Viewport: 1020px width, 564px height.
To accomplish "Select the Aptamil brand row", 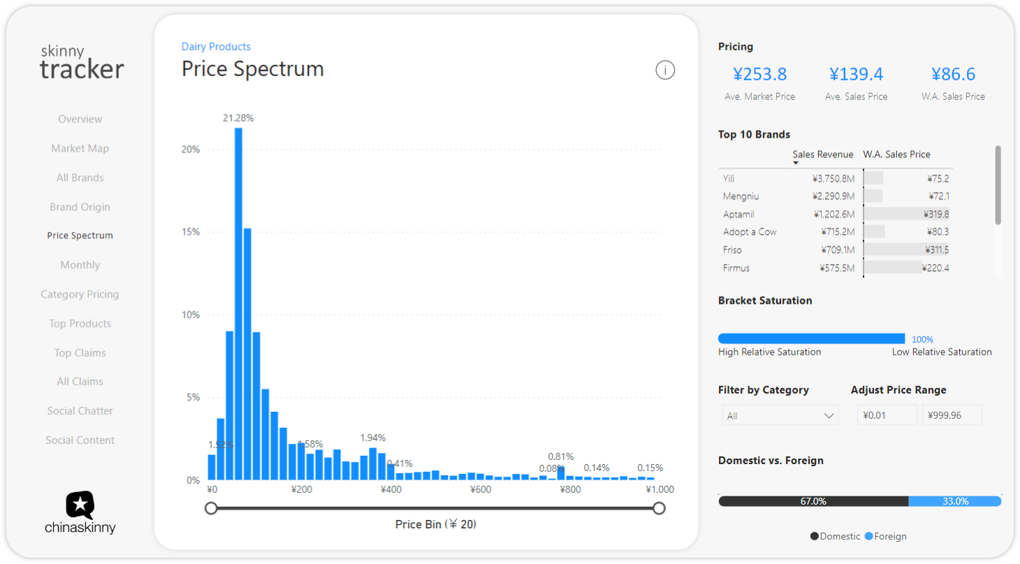I will tap(836, 214).
